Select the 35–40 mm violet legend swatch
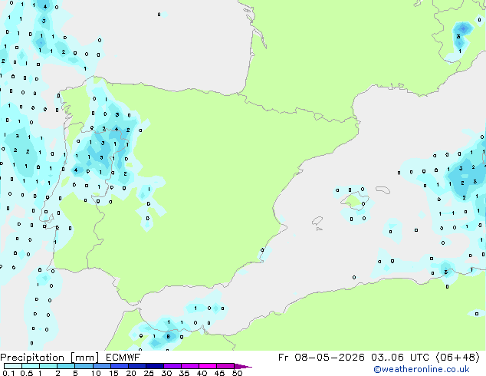Screen dimensions: 486x376 (x=190, y=366)
